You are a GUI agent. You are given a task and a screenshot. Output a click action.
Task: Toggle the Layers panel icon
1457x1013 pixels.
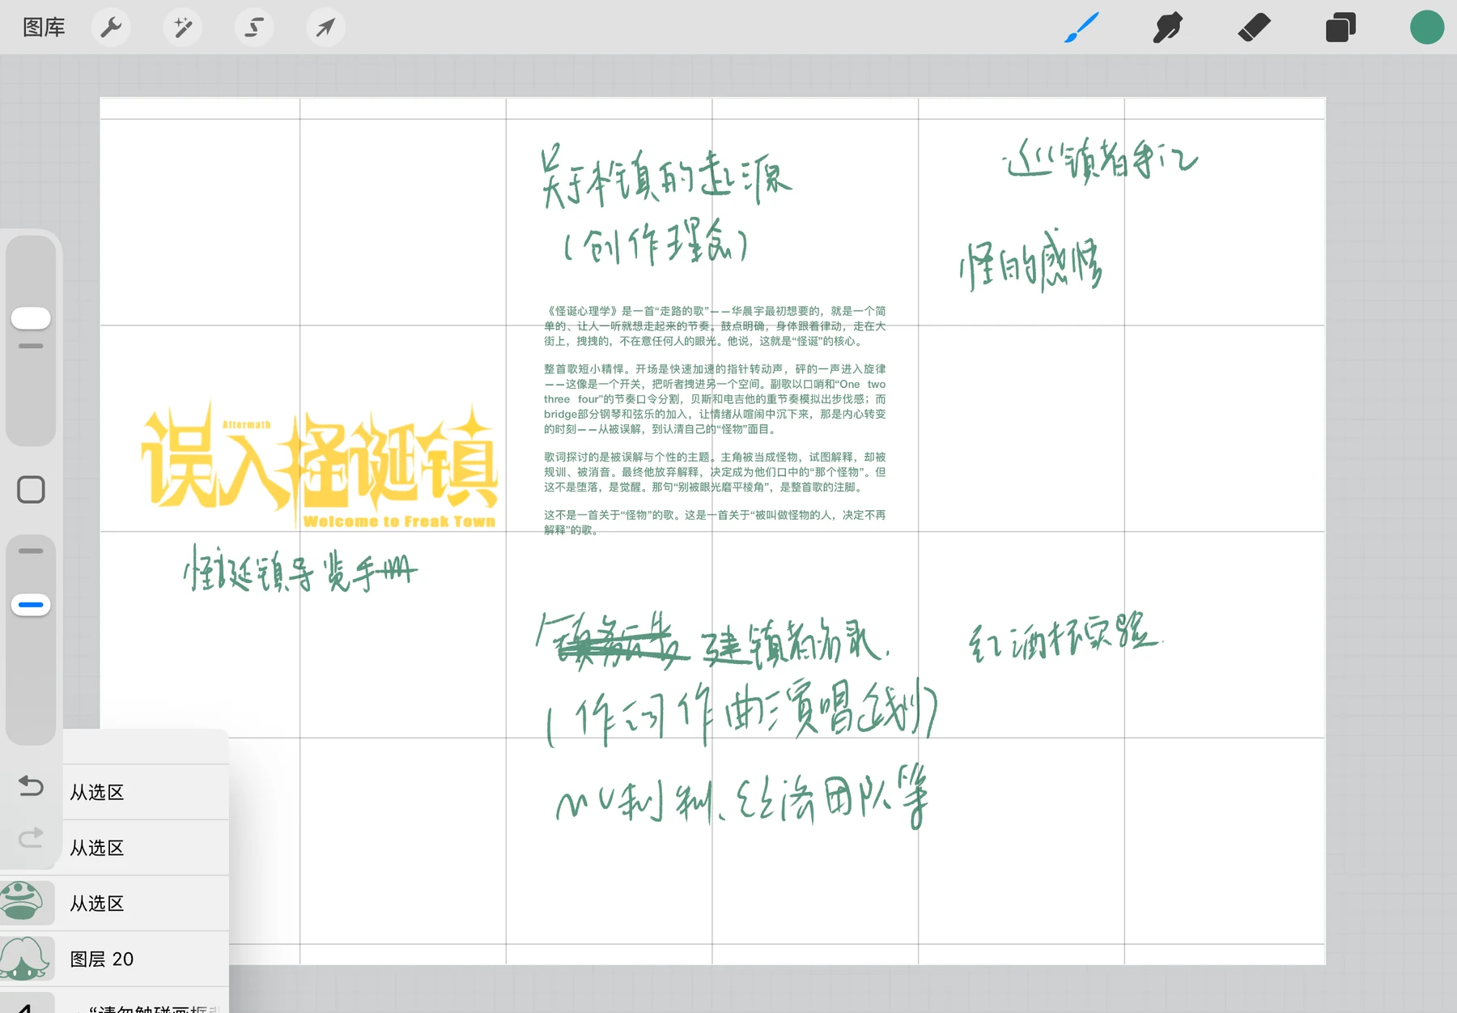[1340, 28]
